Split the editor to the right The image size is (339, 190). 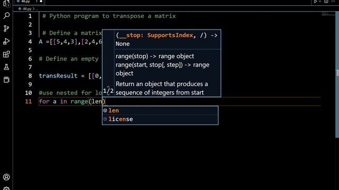tap(326, 1)
